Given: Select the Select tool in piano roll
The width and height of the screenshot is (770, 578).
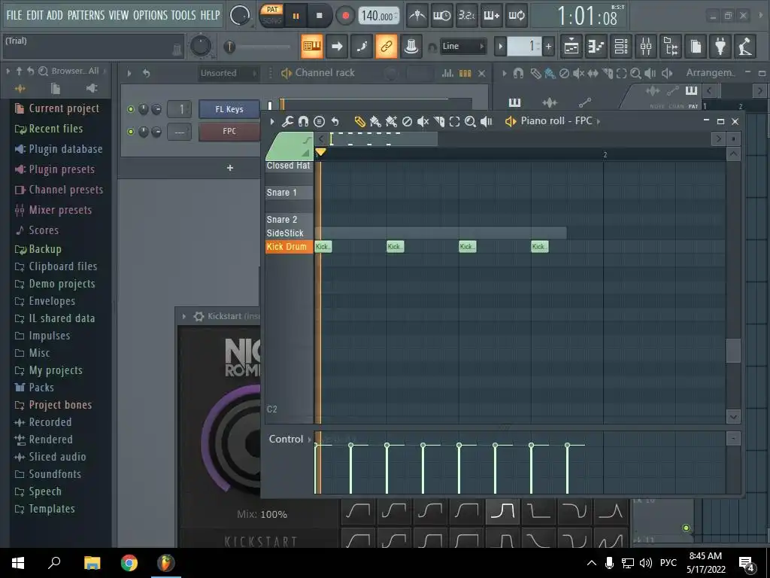Looking at the screenshot, I should pos(455,121).
